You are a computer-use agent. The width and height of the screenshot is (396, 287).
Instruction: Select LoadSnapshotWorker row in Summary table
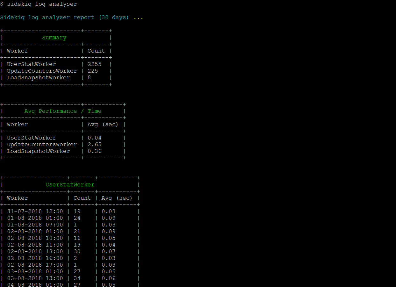pos(56,78)
